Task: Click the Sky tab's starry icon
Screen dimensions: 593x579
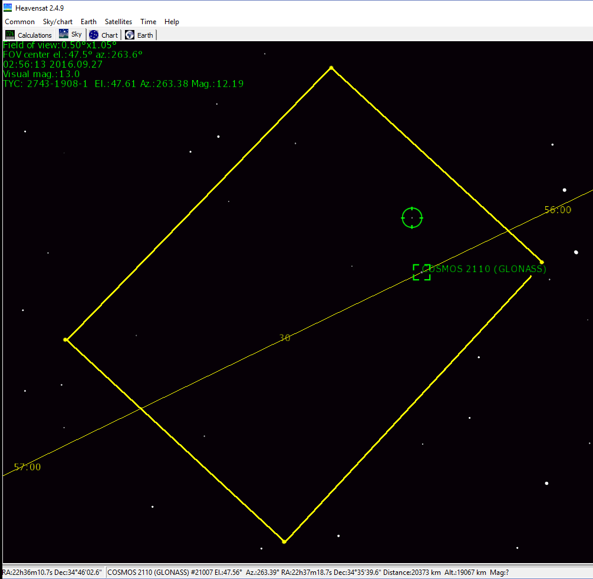Action: click(64, 34)
